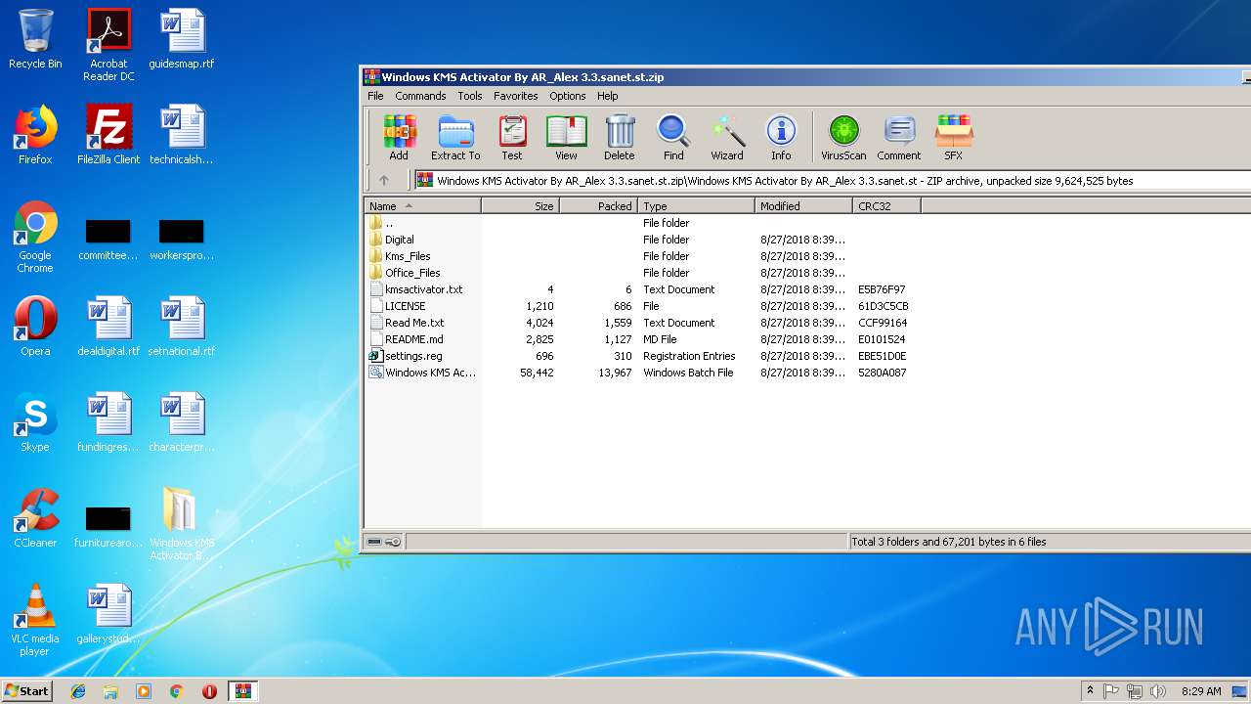Open Chrome from the taskbar
The image size is (1251, 704).
[x=176, y=691]
